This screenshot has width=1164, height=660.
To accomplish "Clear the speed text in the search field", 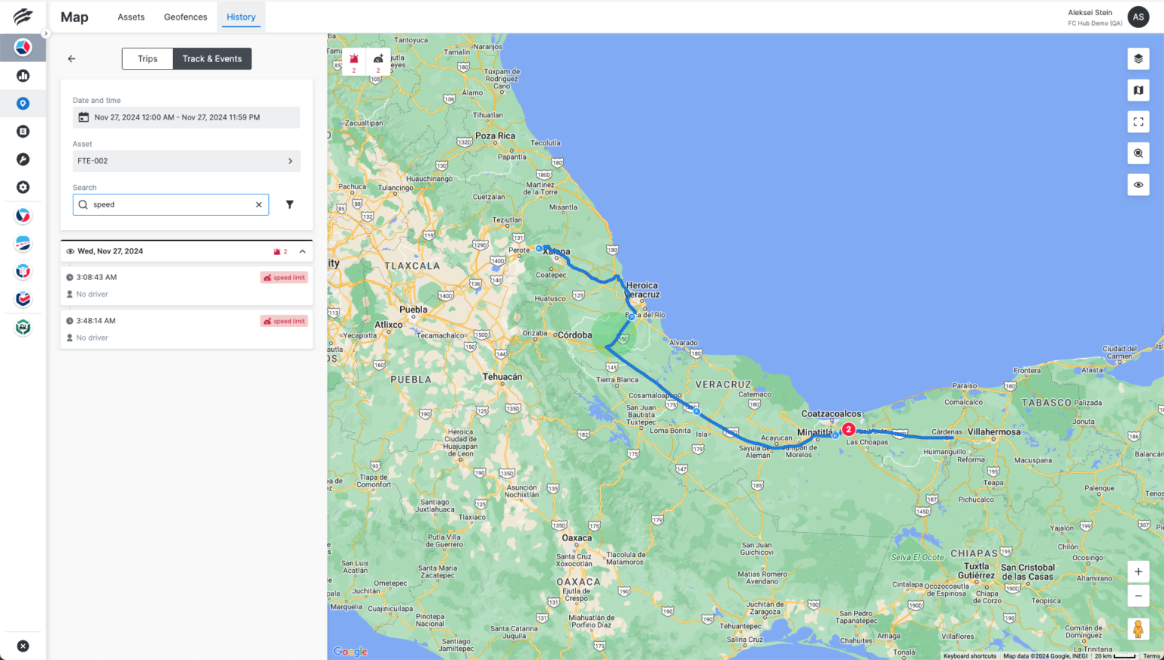I will point(258,204).
